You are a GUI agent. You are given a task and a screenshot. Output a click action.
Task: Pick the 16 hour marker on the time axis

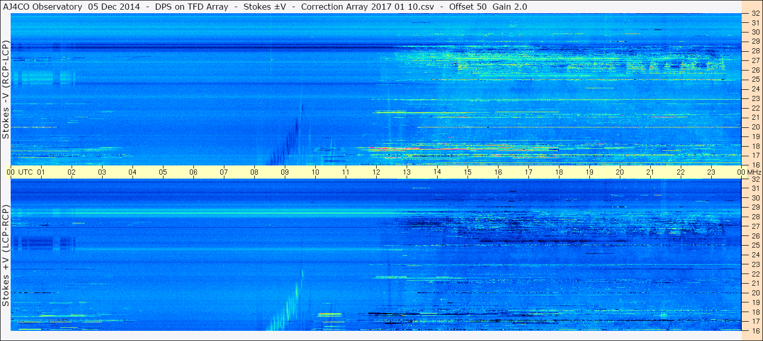click(498, 172)
